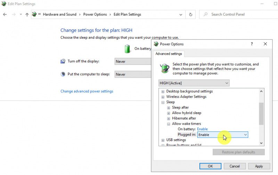Select the Hibernate after row

click(x=184, y=118)
